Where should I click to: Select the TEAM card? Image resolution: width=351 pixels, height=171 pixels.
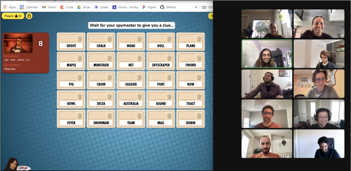tap(131, 119)
